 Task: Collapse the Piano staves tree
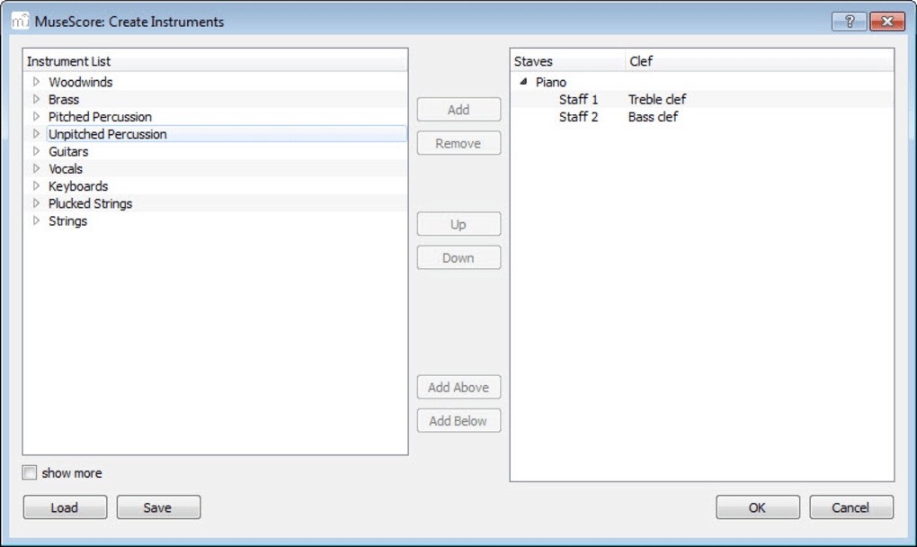[x=523, y=82]
